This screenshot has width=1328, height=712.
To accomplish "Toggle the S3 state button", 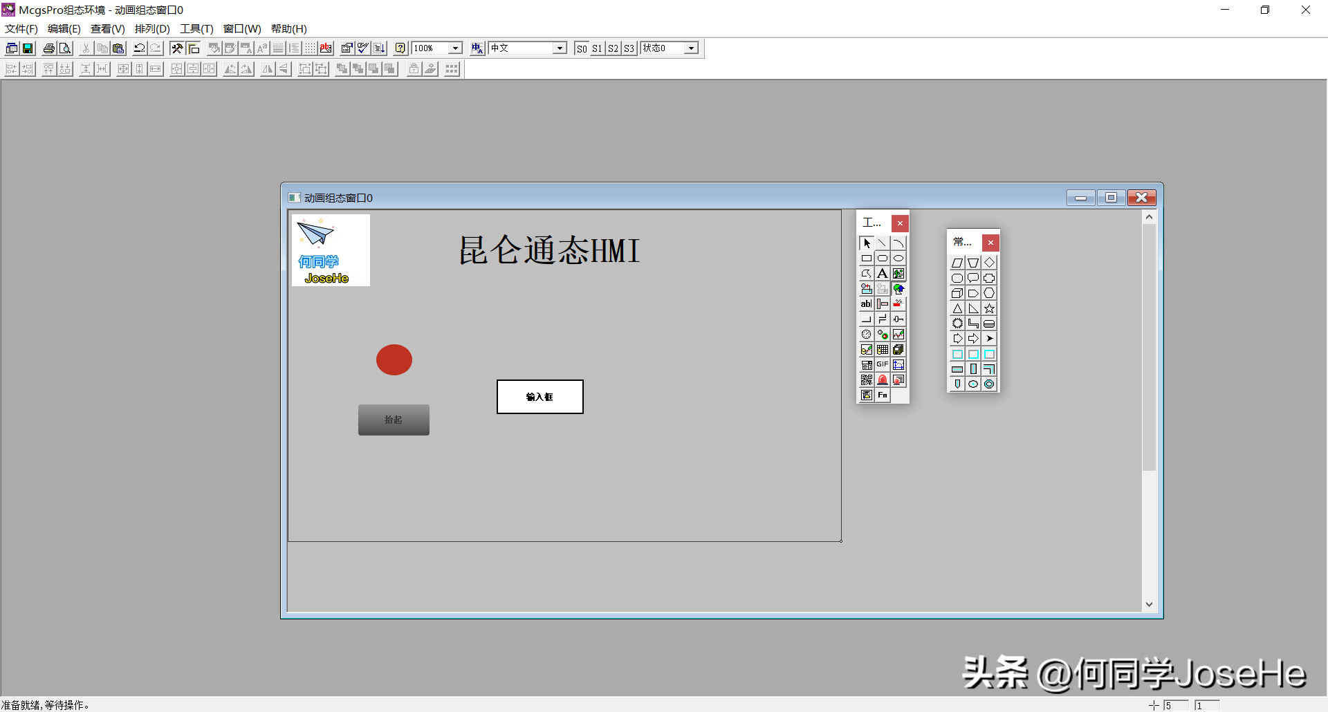I will [x=629, y=48].
